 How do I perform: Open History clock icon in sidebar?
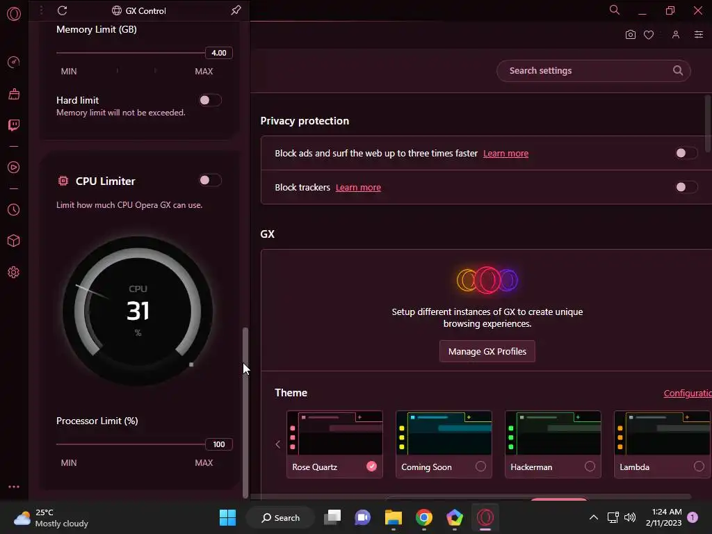[x=14, y=210]
